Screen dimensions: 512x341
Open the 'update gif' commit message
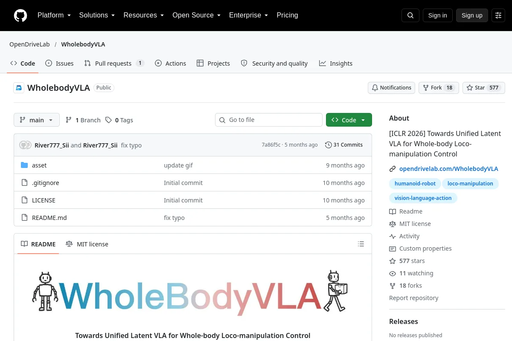point(178,165)
